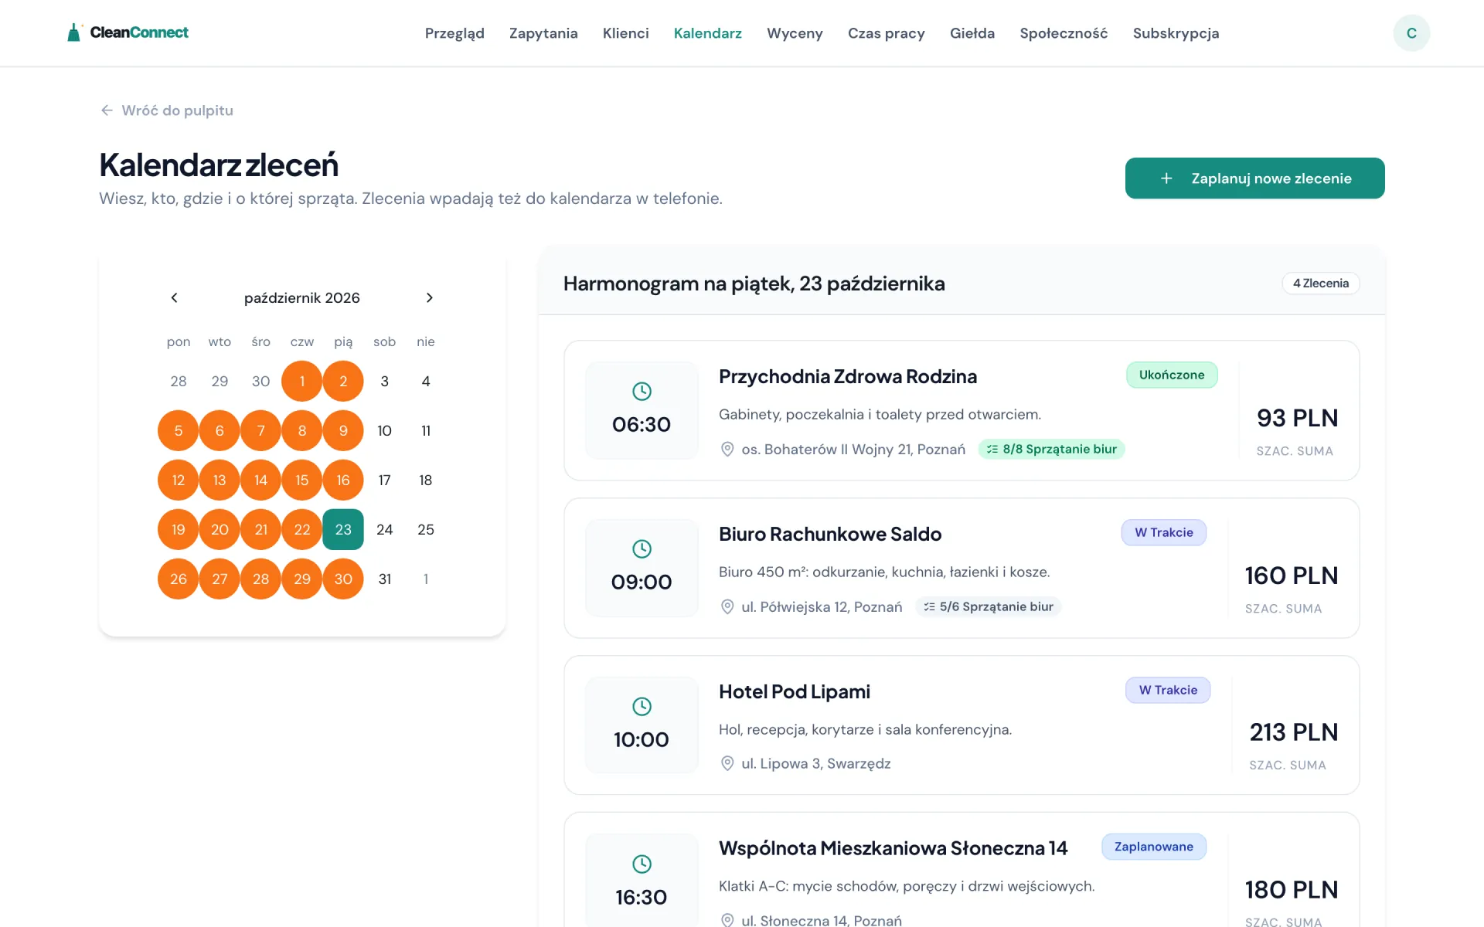Open the user avatar C menu
This screenshot has height=927, width=1484.
point(1411,33)
